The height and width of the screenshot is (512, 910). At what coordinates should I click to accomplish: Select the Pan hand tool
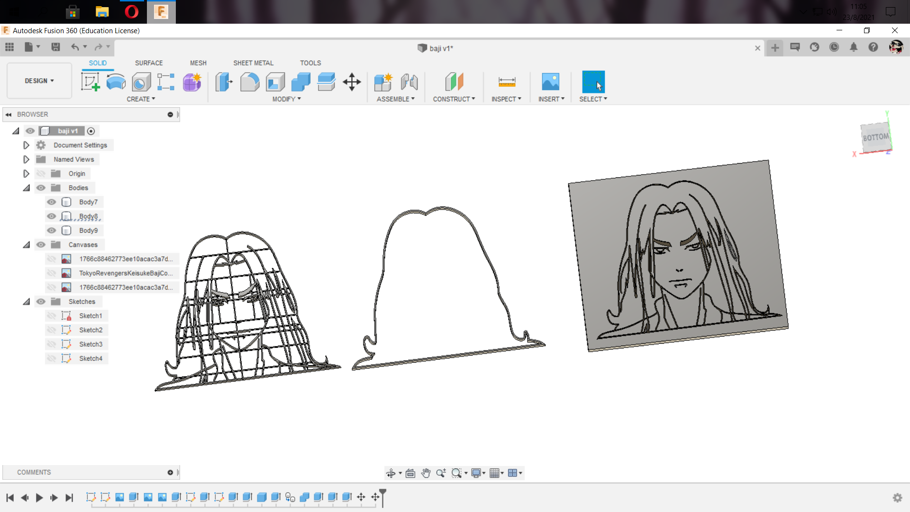tap(426, 473)
